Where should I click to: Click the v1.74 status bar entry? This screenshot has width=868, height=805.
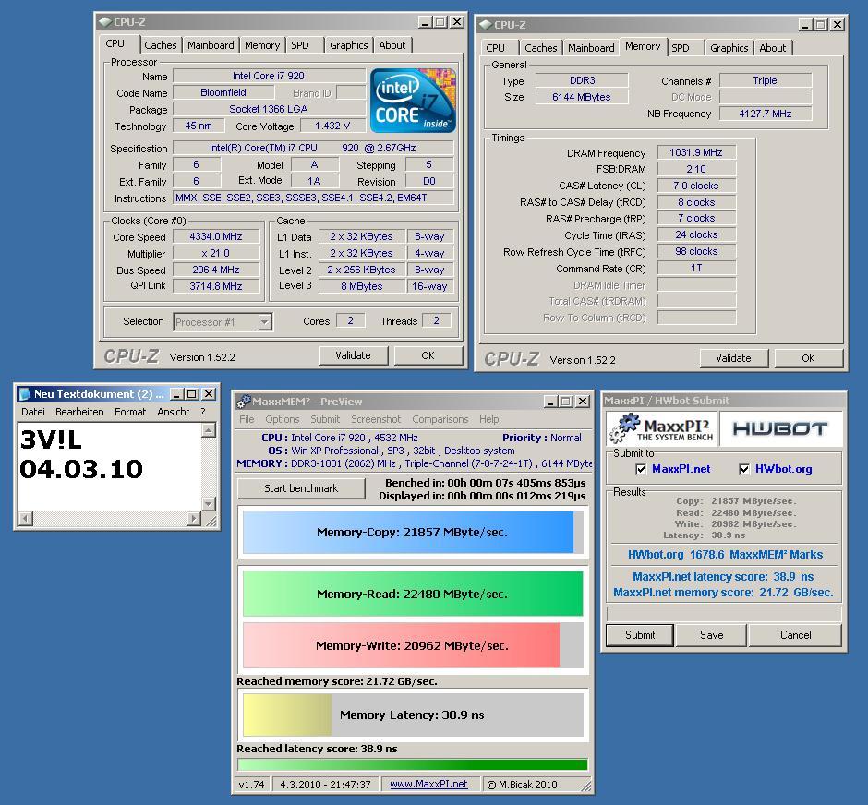pyautogui.click(x=251, y=784)
